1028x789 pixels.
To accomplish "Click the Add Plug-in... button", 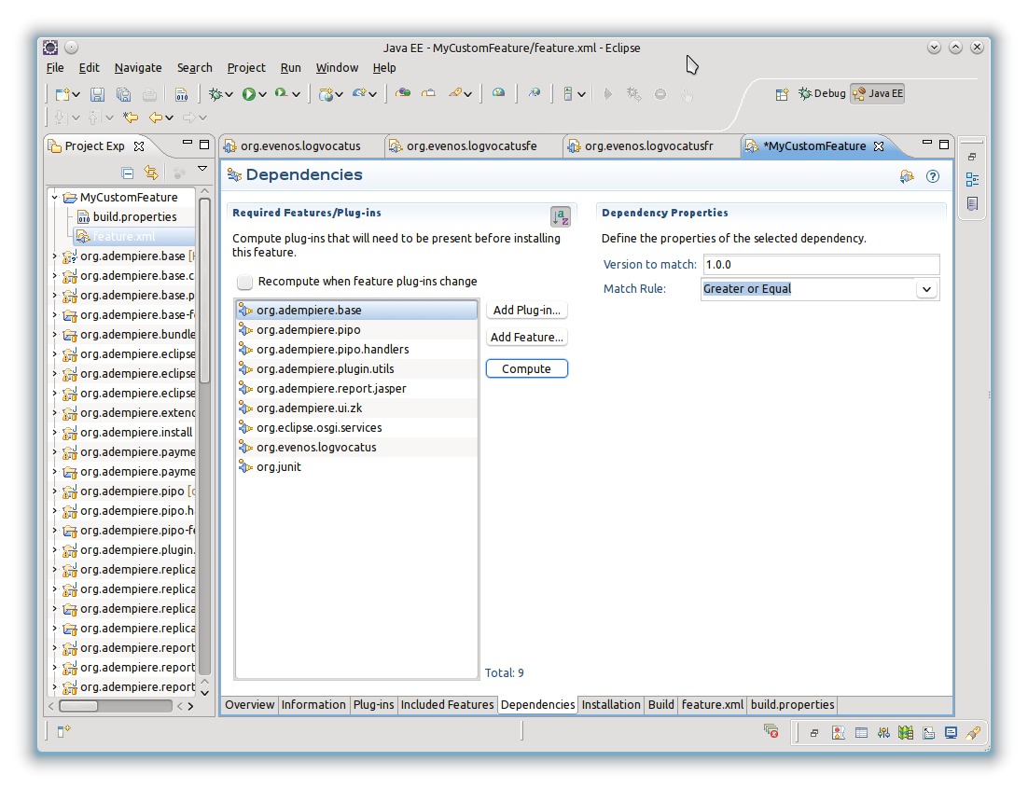I will (x=526, y=311).
